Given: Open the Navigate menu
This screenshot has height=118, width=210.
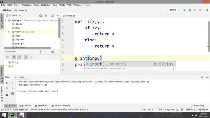Looking at the screenshot, I should (x=27, y=5).
